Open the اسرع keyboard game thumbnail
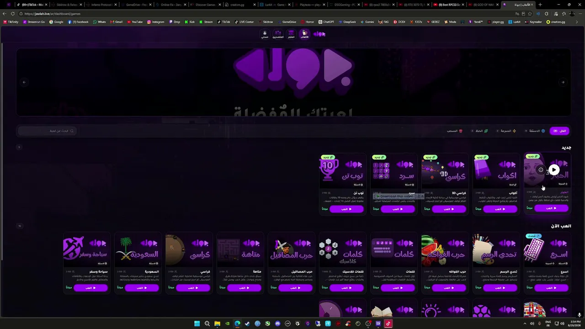Image resolution: width=585 pixels, height=329 pixels. click(x=547, y=249)
